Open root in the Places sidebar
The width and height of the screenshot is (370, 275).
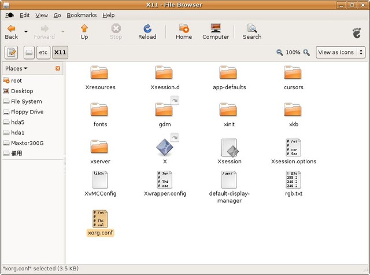[x=32, y=80]
